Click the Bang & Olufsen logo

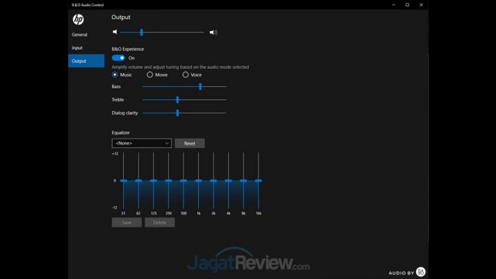coord(421,272)
